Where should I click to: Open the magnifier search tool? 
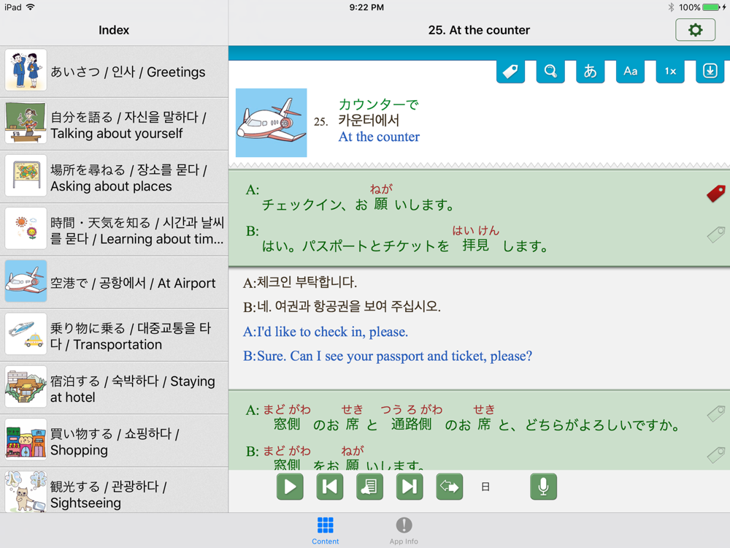550,72
